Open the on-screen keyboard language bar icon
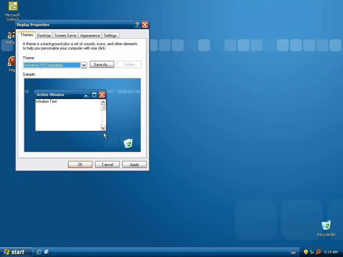This screenshot has width=343, height=257. point(293,252)
